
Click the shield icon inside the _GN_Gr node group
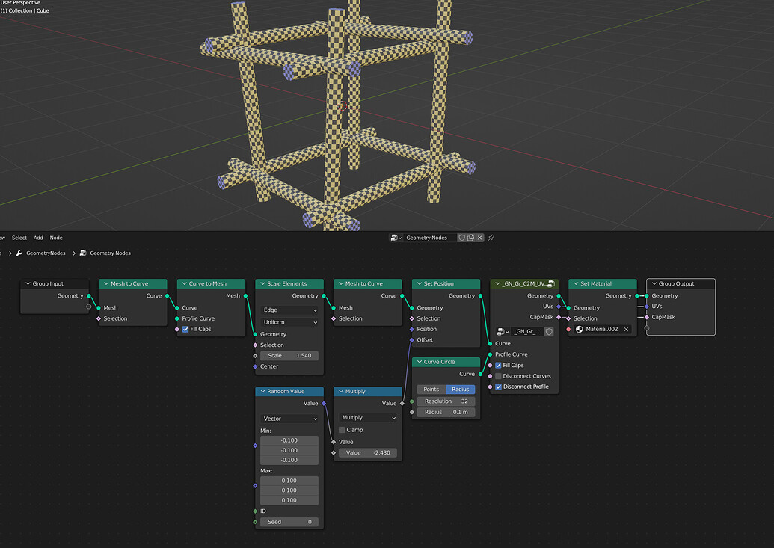coord(550,331)
